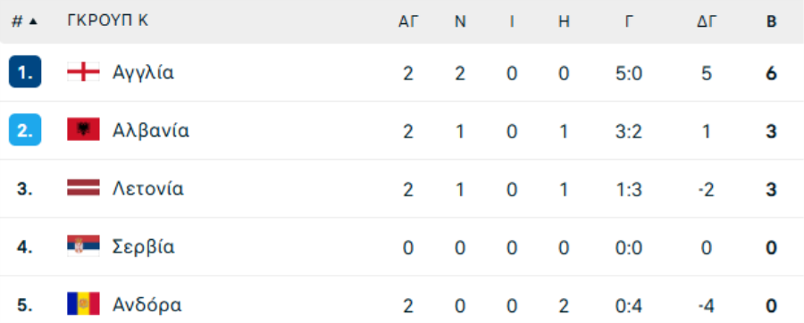Viewport: 804px width, 323px height.
Task: Open the Σερβία team link
Action: (144, 247)
